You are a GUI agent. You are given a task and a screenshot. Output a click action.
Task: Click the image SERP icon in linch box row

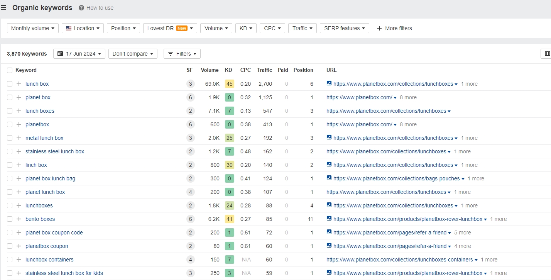329,164
